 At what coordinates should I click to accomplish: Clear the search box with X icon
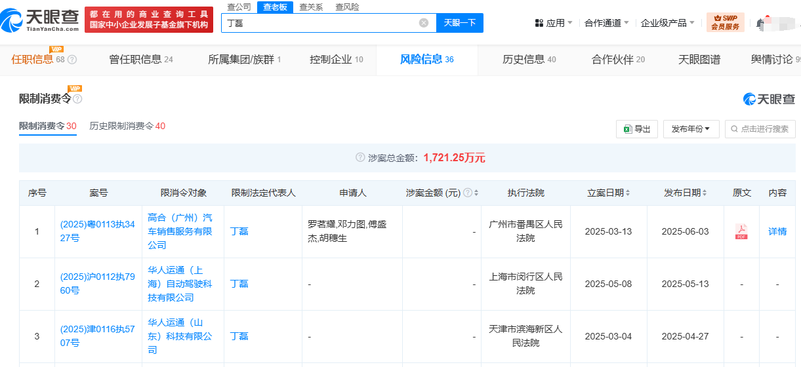tap(424, 23)
